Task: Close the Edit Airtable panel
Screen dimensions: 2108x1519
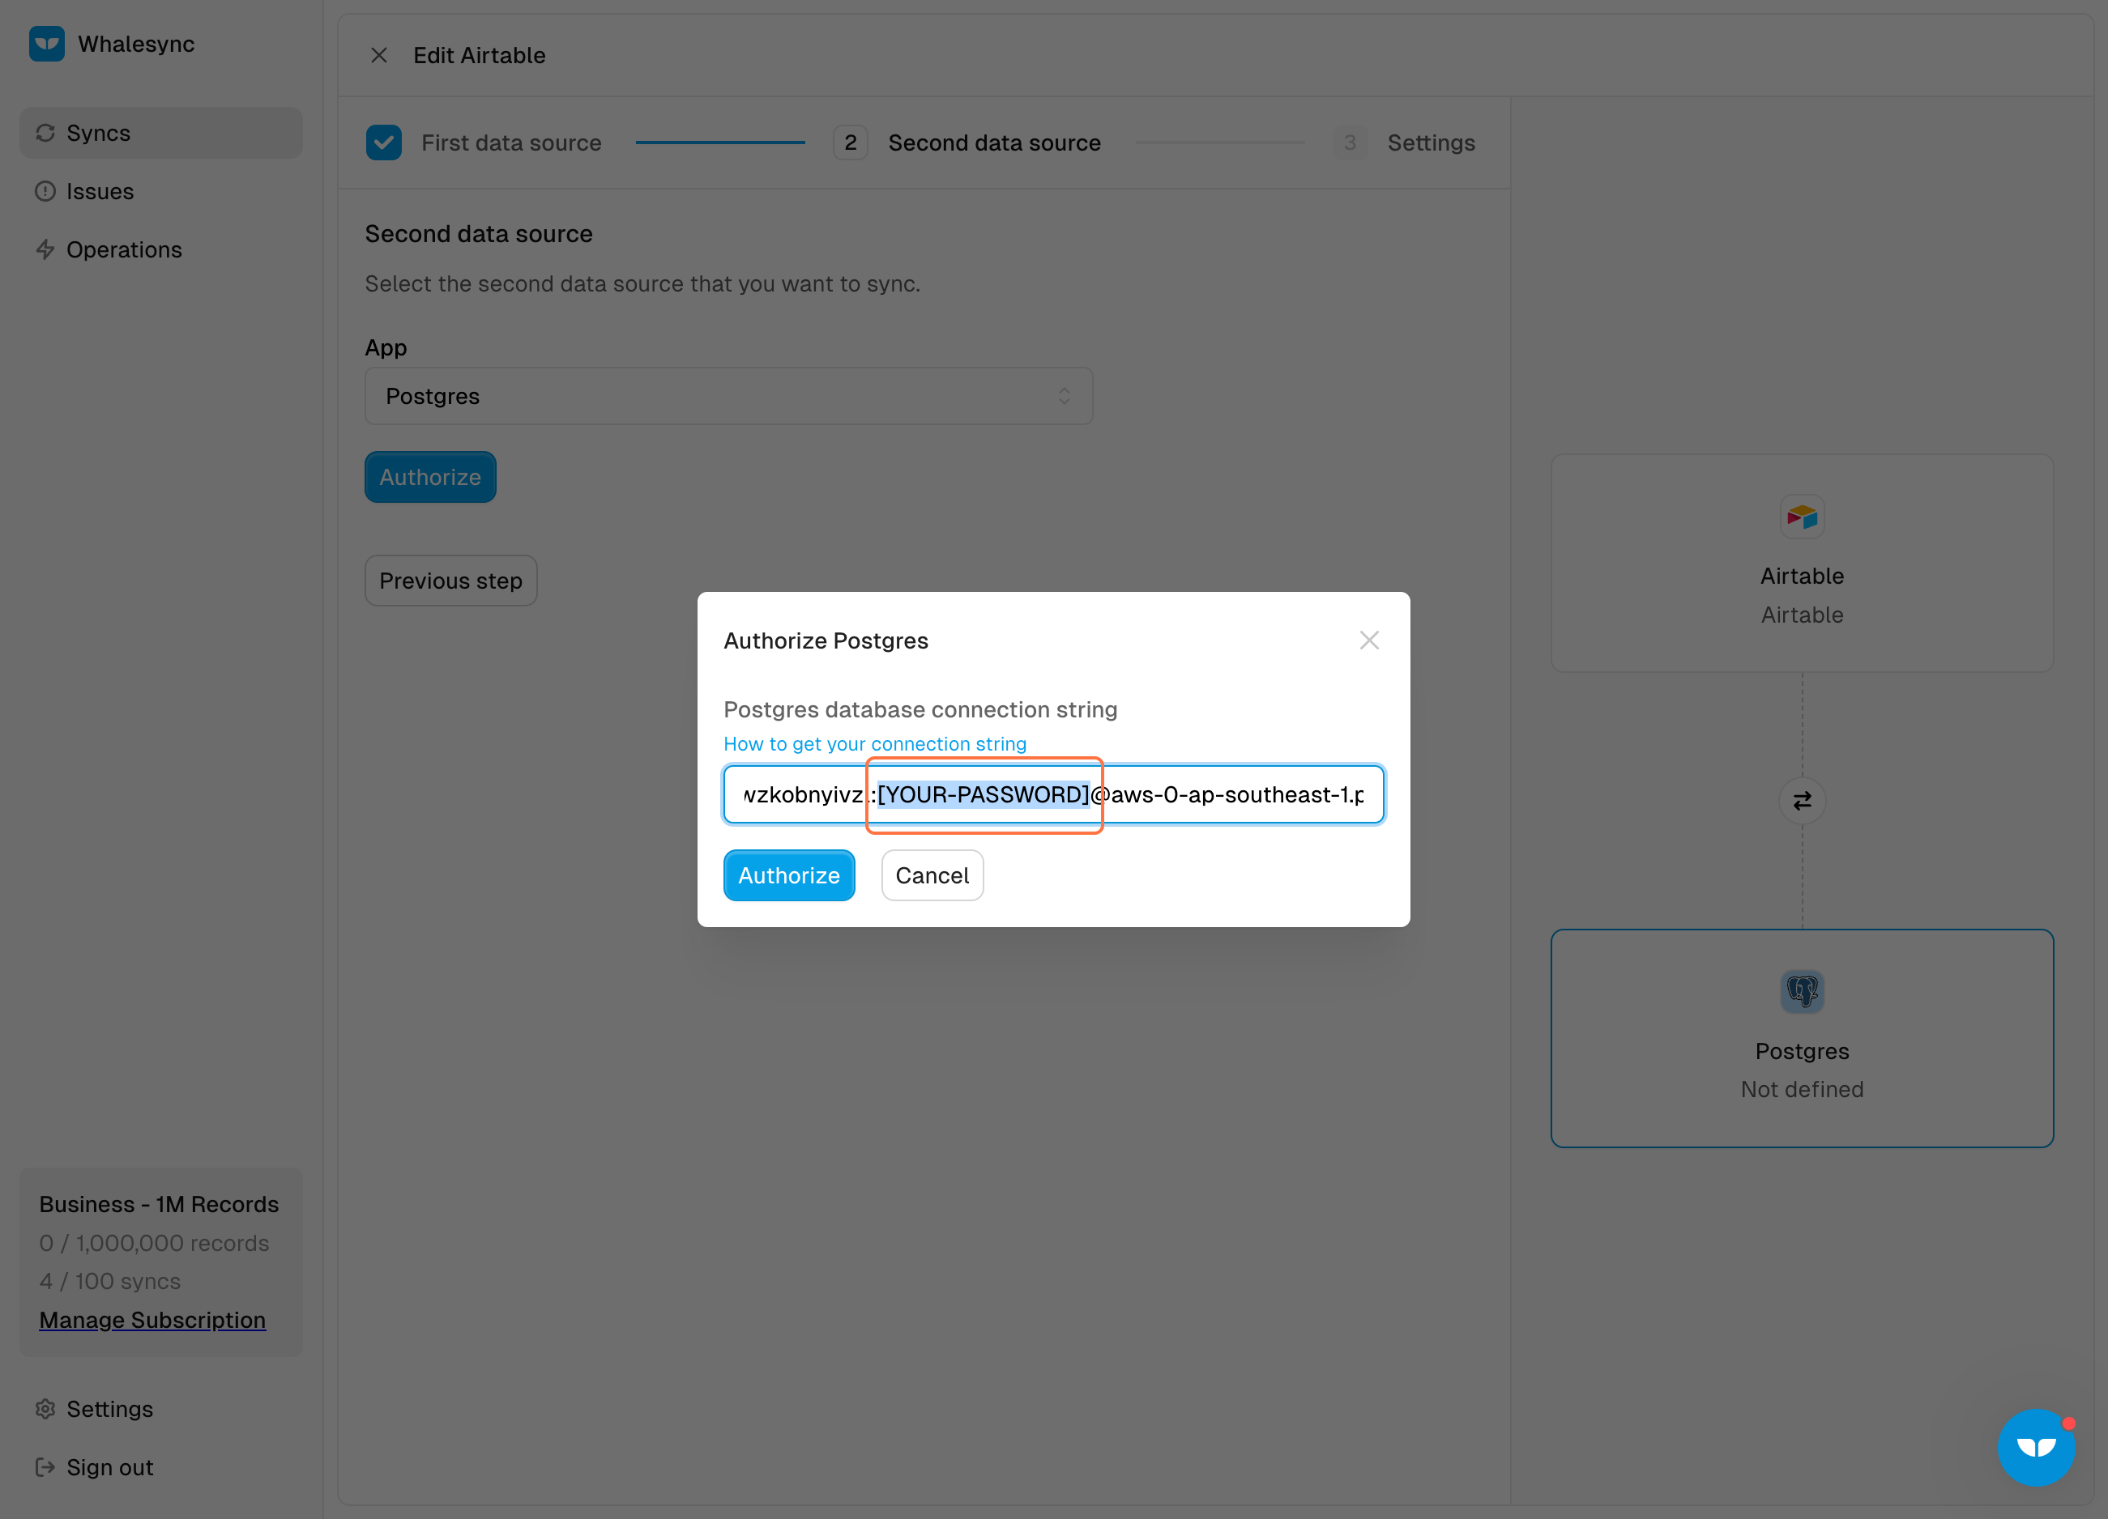Action: point(379,56)
